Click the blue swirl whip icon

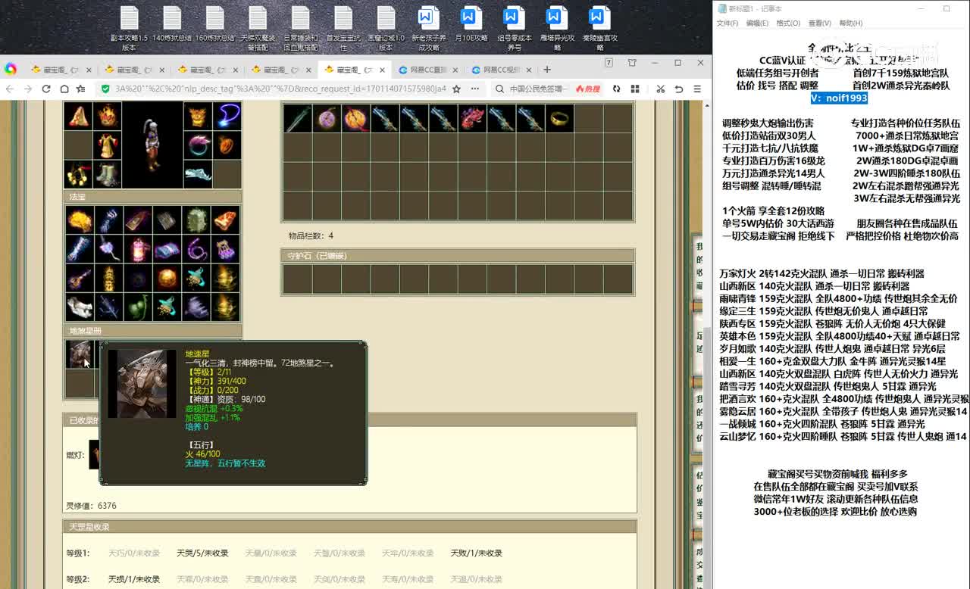(x=227, y=116)
